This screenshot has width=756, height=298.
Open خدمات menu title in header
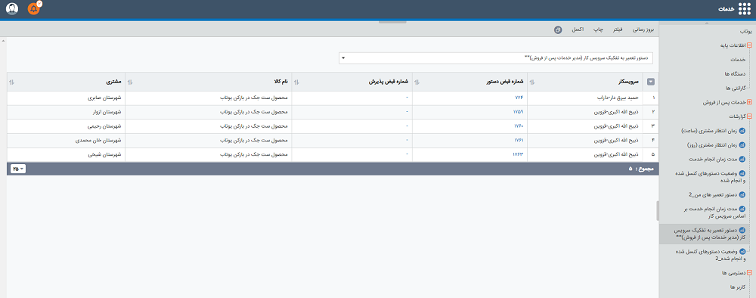coord(726,10)
